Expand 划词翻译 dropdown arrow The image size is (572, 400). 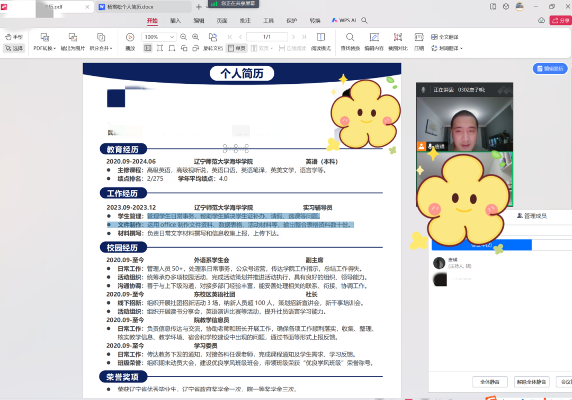pos(461,48)
